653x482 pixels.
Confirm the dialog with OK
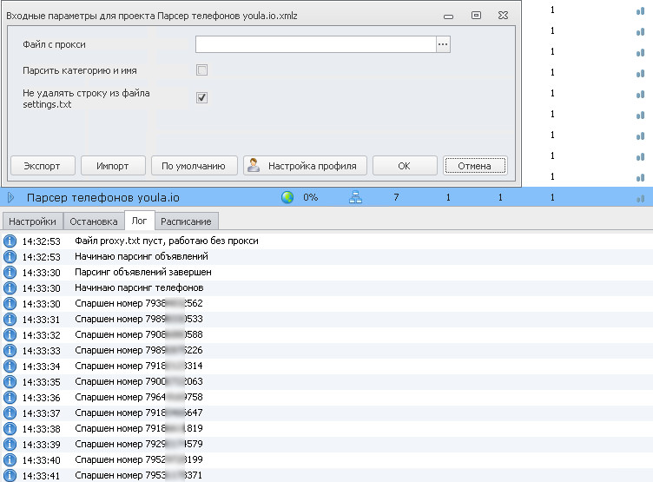(404, 166)
